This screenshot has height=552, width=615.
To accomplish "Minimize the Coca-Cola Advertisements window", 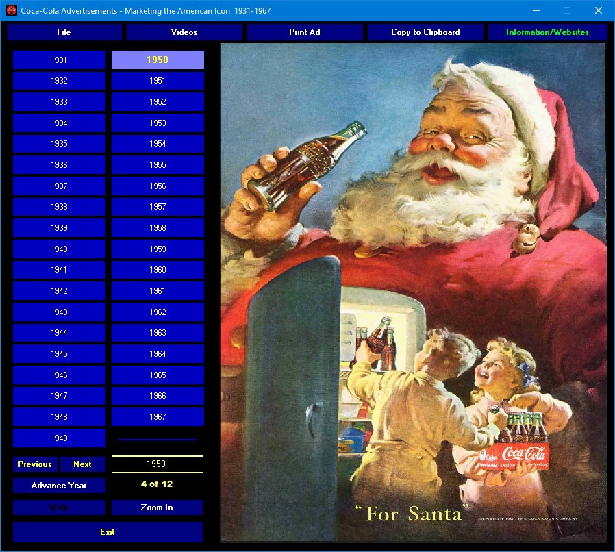I will 536,10.
